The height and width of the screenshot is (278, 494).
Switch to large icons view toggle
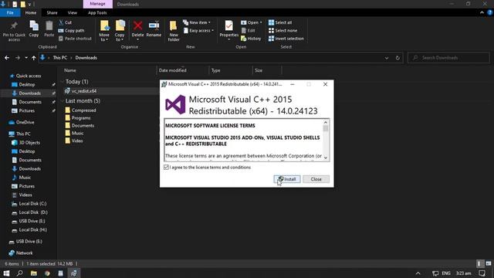tap(489, 263)
